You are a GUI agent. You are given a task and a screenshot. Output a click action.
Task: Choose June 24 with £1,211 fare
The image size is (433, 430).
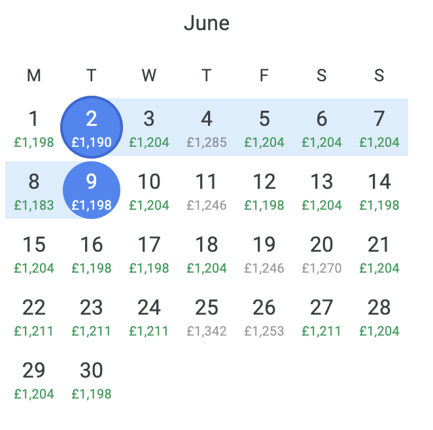149,316
